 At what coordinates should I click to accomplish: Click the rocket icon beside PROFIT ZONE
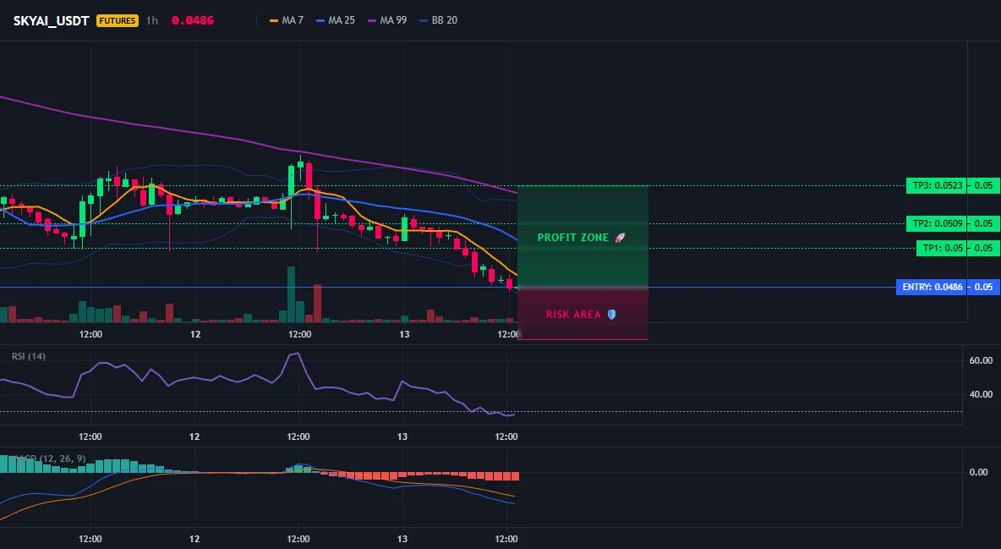pos(620,238)
